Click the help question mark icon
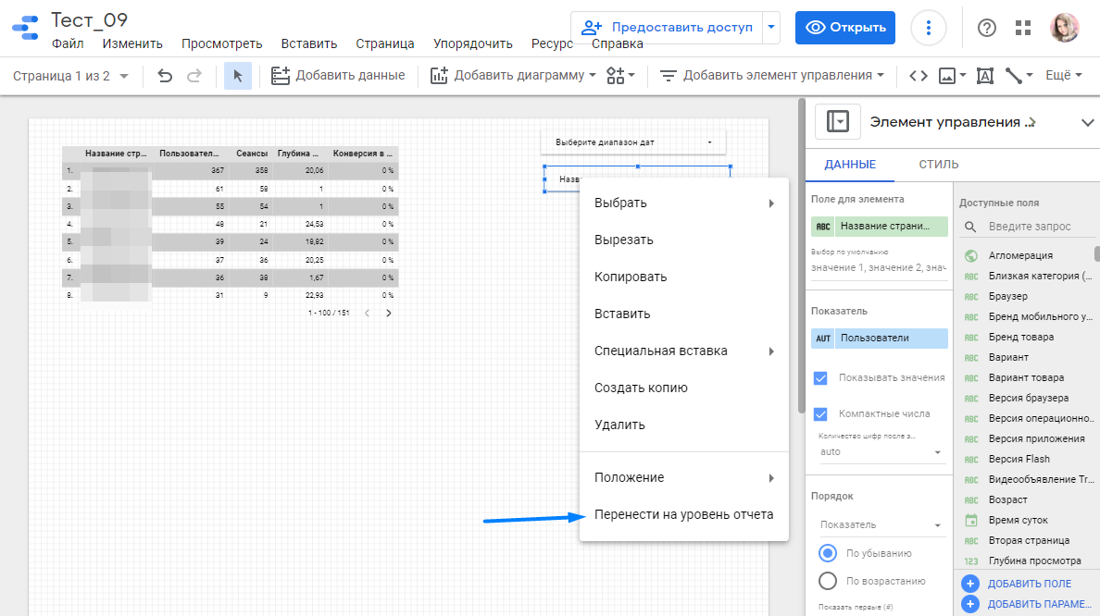 point(987,28)
